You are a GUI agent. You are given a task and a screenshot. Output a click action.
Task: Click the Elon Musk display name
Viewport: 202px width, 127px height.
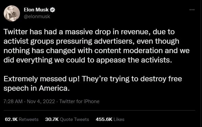point(36,10)
